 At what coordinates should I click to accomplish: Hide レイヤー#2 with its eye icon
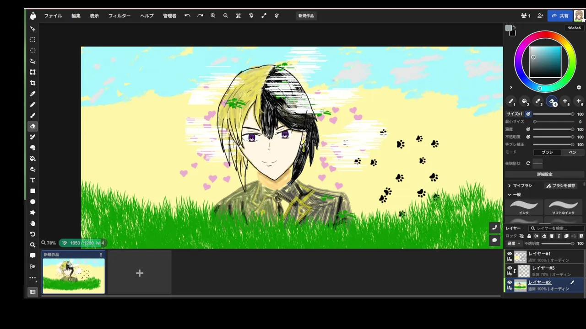pyautogui.click(x=510, y=282)
